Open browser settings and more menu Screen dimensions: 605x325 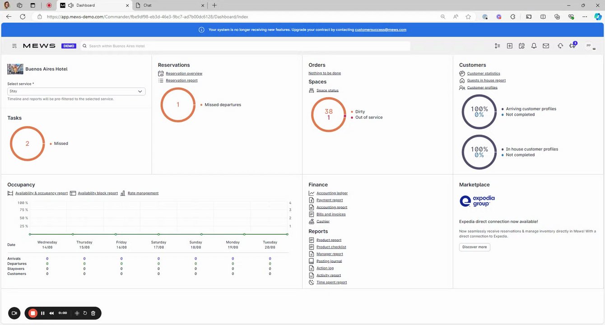click(x=585, y=17)
